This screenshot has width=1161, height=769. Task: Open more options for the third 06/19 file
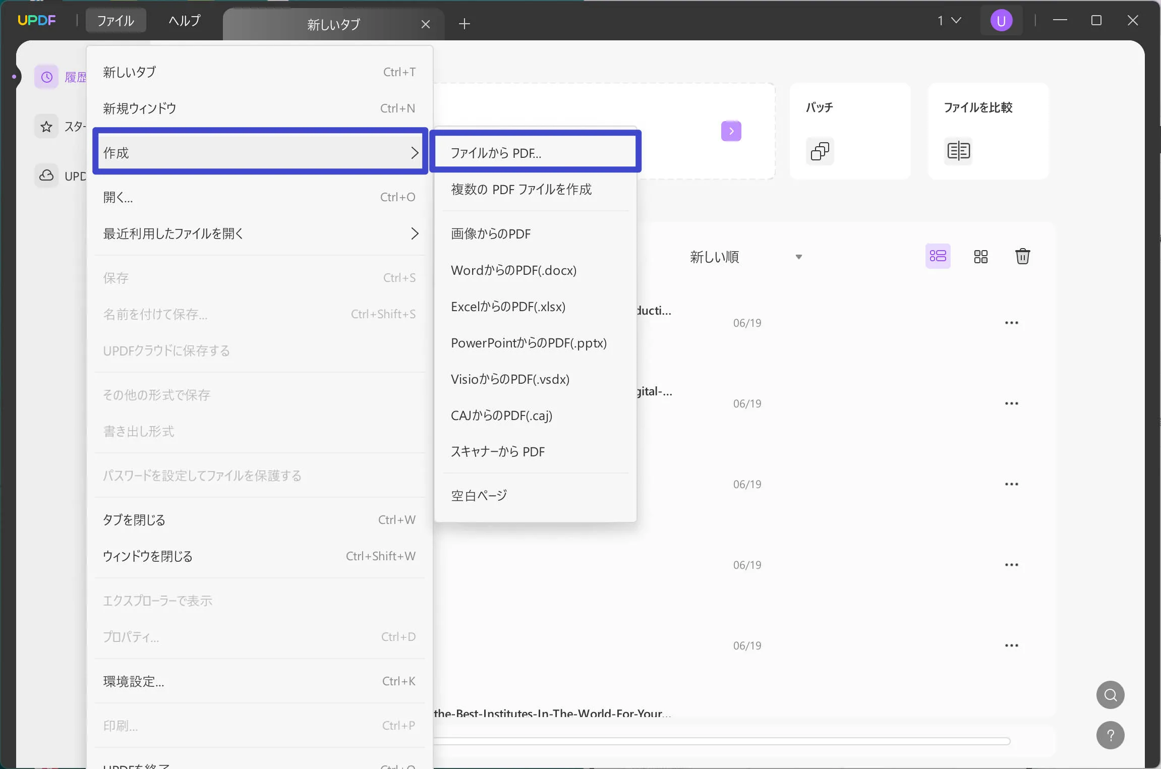click(1012, 484)
